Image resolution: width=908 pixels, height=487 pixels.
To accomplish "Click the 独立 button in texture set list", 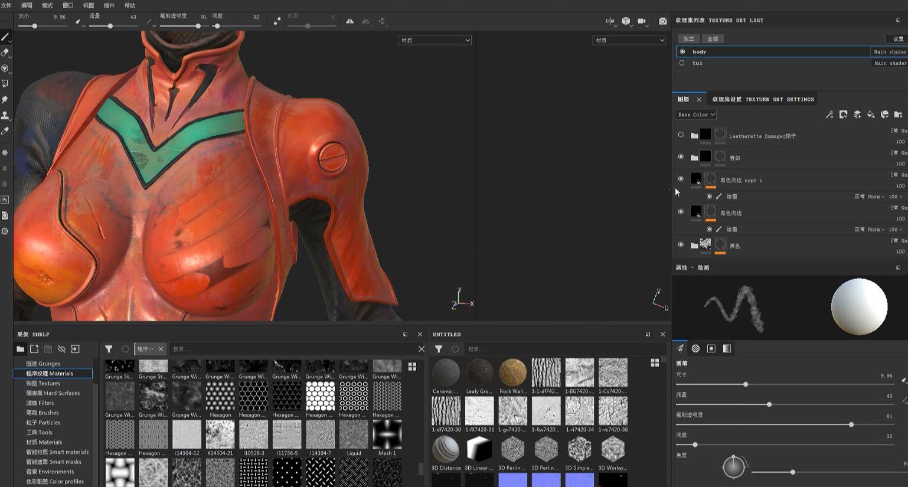I will coord(689,39).
